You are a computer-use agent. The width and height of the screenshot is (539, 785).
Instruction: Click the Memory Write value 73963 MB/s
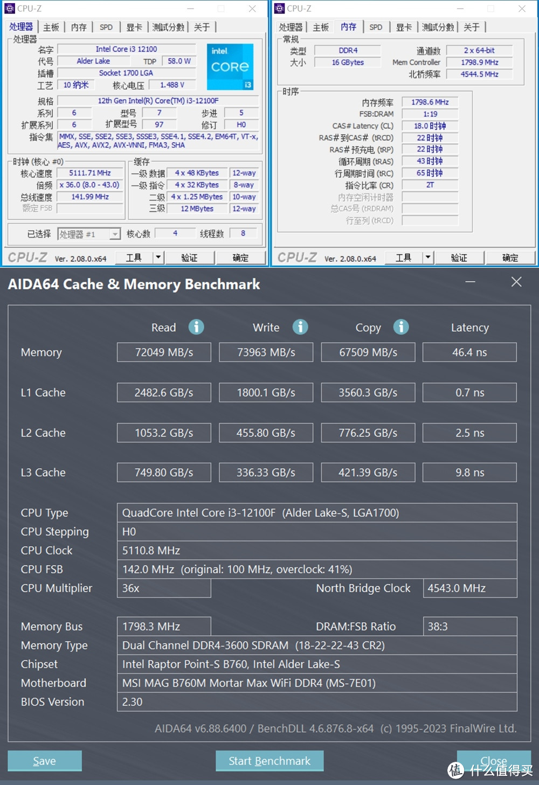pos(266,352)
